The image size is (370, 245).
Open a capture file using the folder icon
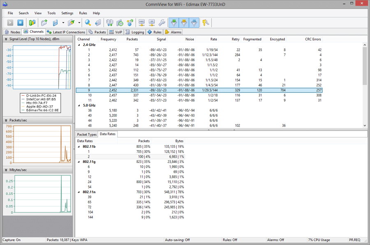coord(43,23)
